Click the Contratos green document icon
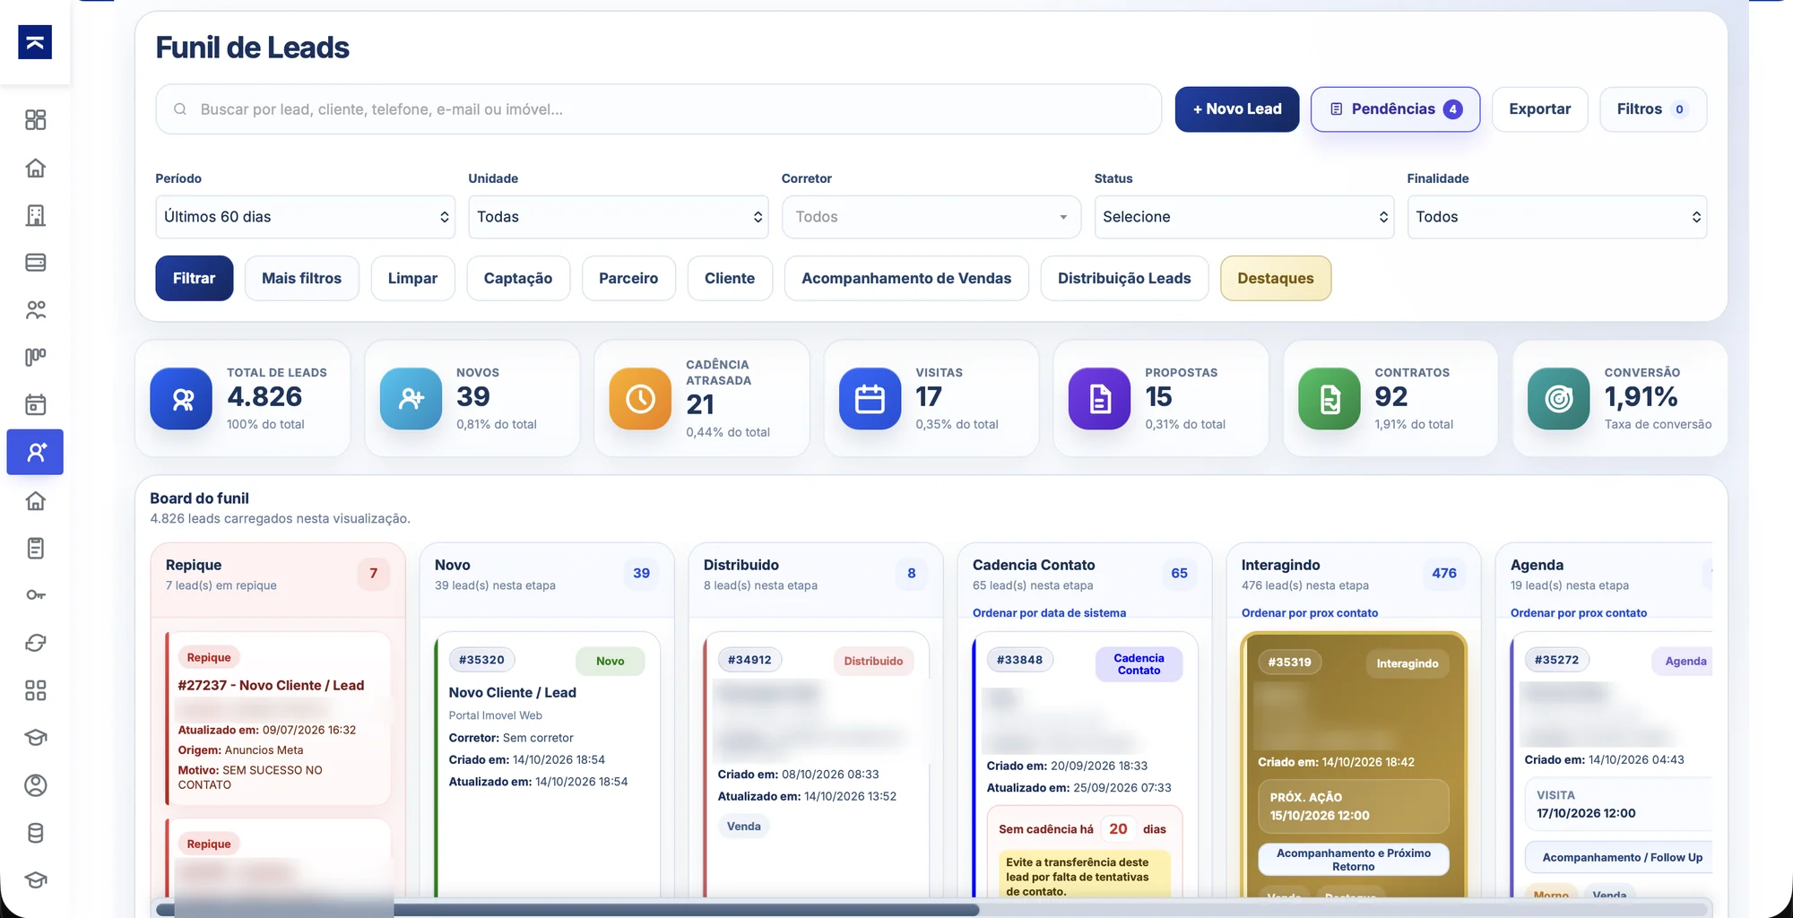 pos(1330,399)
